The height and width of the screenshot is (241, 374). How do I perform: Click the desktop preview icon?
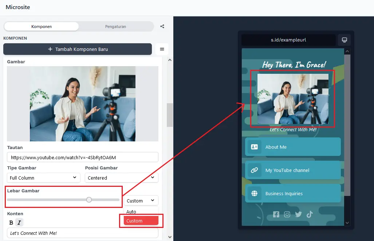coord(344,40)
